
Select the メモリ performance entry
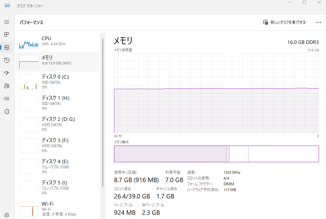(x=57, y=62)
